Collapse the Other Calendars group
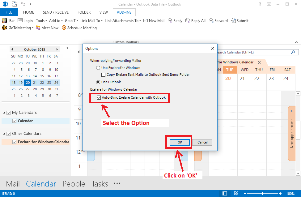 [x=4, y=134]
